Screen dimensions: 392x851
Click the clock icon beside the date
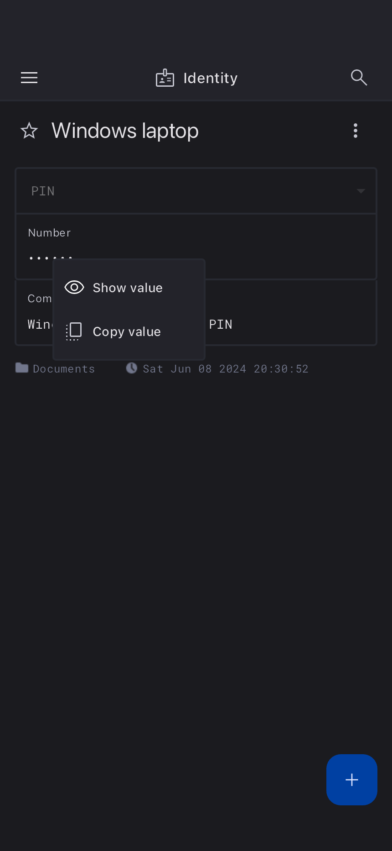132,368
